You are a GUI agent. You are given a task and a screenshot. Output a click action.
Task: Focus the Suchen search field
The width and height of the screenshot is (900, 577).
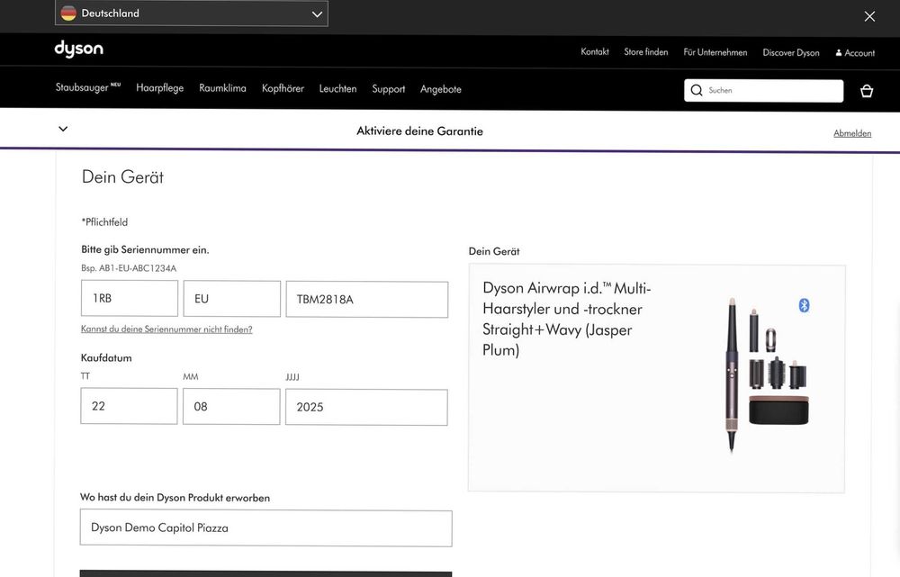tap(763, 91)
